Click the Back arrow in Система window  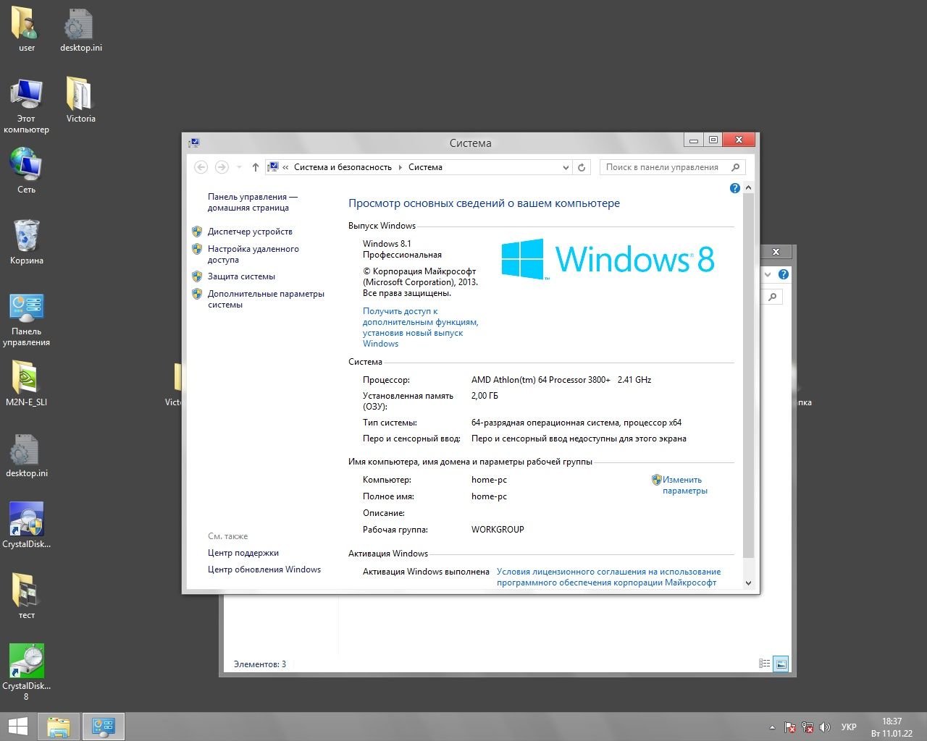201,167
